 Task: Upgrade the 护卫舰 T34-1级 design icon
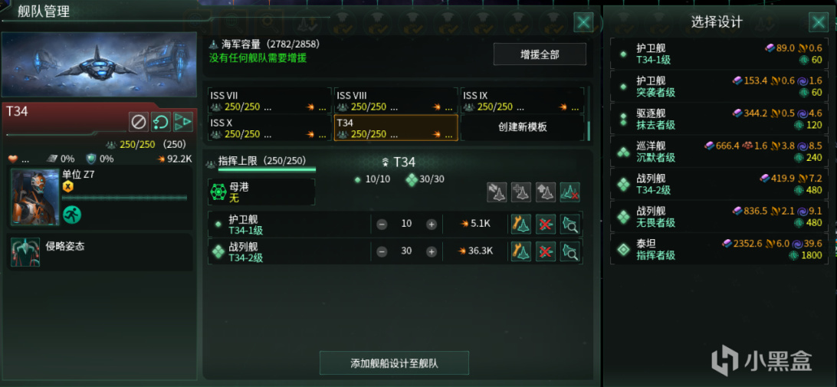pos(521,225)
